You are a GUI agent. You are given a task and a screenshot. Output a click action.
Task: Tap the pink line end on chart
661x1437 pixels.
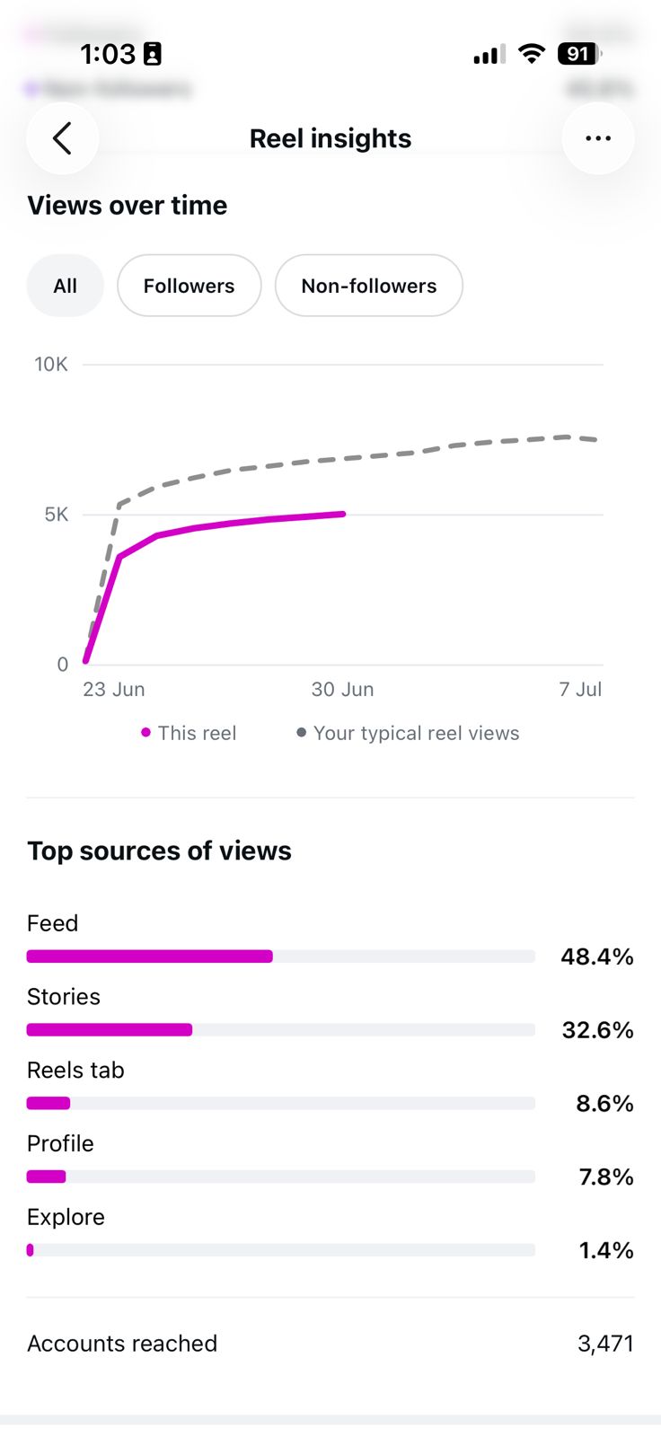click(342, 514)
